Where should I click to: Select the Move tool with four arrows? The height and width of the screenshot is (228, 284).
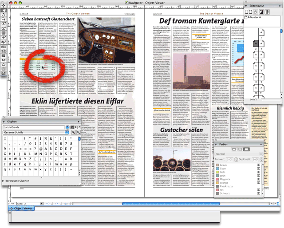4,6
